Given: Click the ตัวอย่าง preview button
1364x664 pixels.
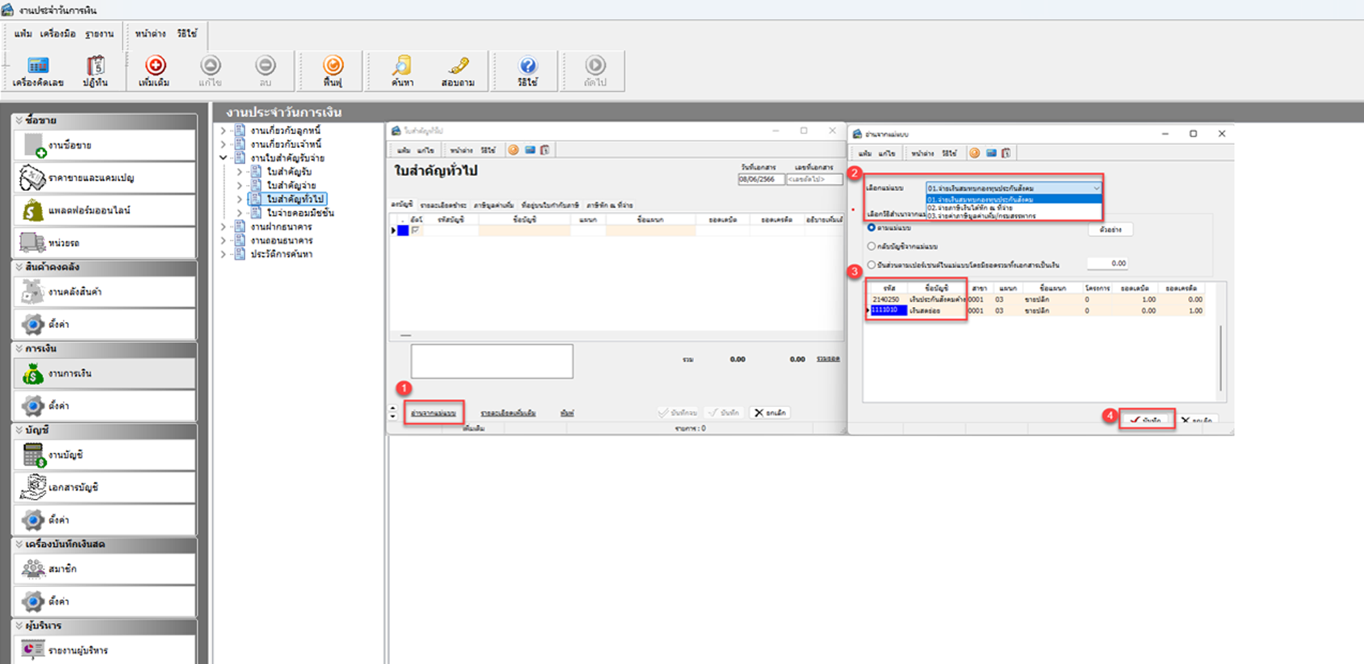Looking at the screenshot, I should coord(1110,230).
